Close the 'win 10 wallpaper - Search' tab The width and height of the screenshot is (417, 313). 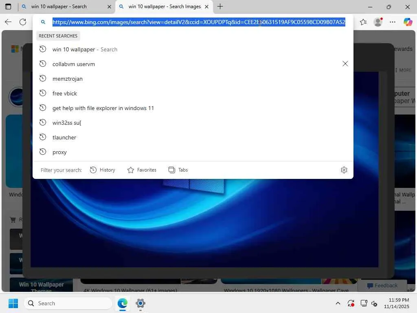pos(109,7)
